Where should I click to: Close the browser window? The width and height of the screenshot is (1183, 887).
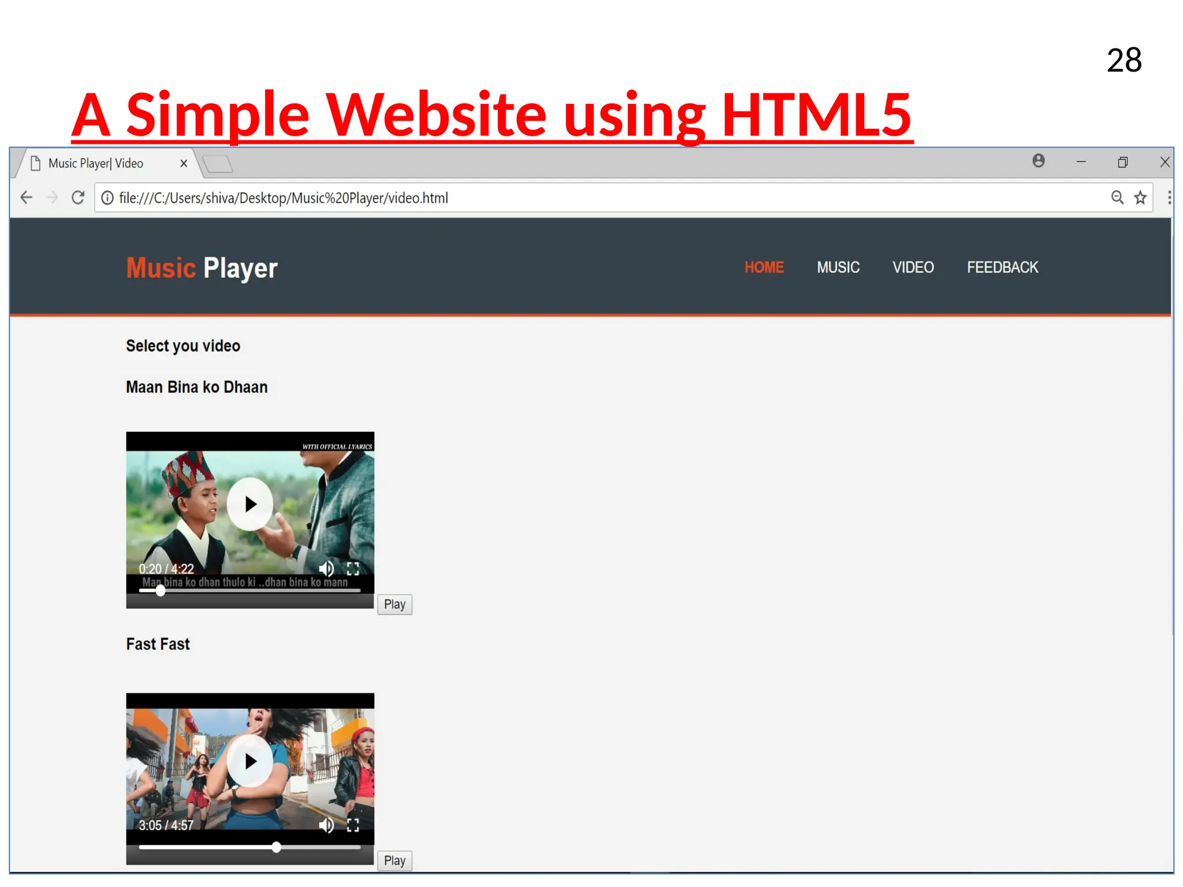[x=1165, y=162]
